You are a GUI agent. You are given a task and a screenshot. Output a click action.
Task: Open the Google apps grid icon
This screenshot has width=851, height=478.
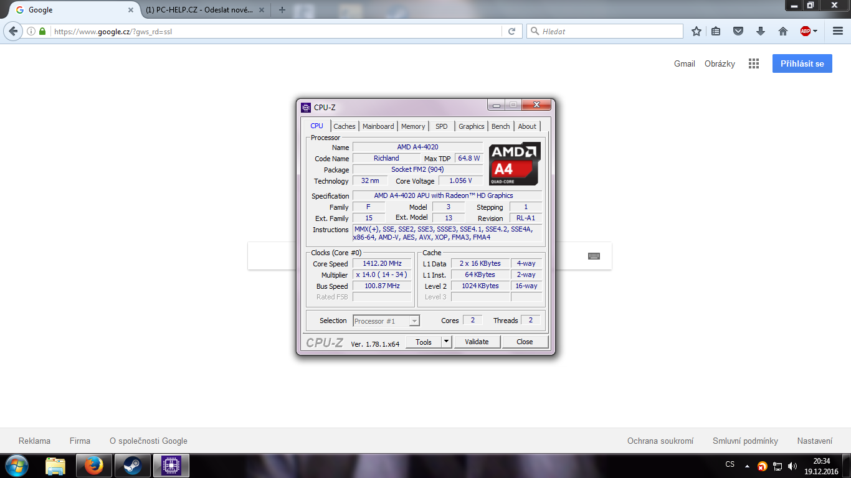[x=754, y=63]
